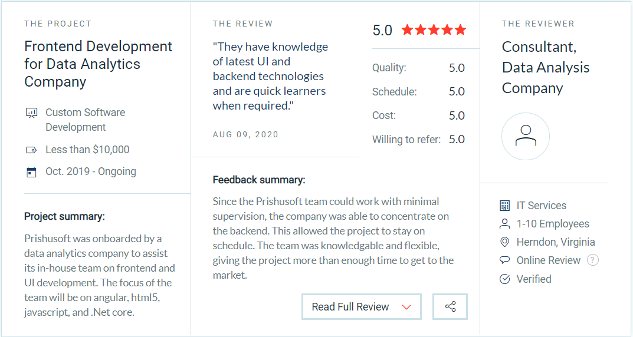Click the Custom Software Development icon
633x337 pixels.
pyautogui.click(x=32, y=113)
